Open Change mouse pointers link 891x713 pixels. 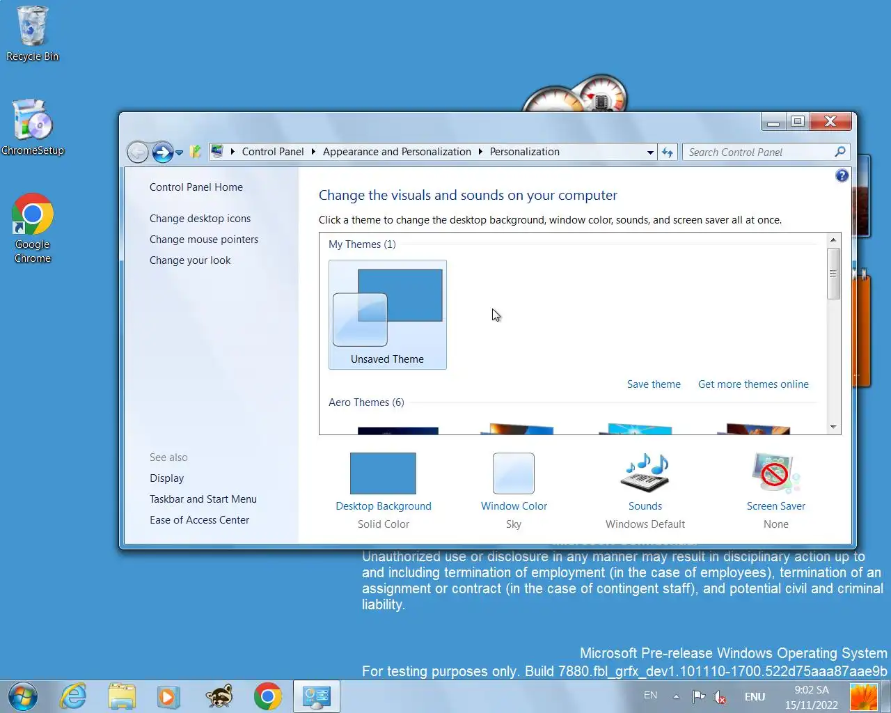(x=204, y=240)
